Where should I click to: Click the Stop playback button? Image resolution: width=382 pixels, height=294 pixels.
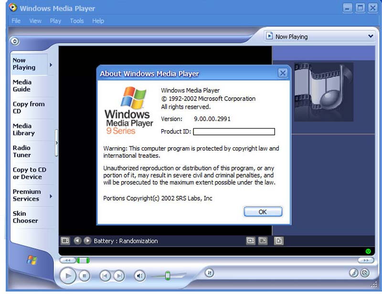[85, 275]
